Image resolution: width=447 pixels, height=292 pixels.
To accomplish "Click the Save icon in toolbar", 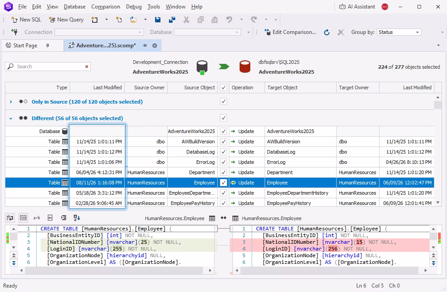I will 158,20.
